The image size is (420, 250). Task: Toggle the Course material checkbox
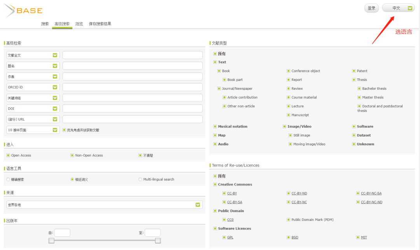(289, 98)
